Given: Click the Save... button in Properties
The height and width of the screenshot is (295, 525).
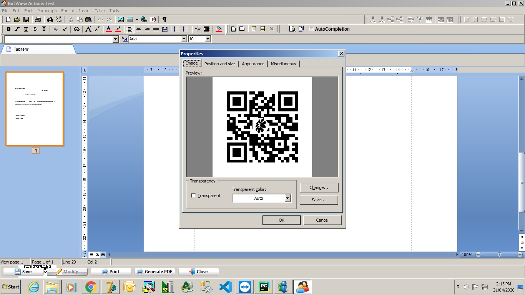Looking at the screenshot, I should [319, 200].
